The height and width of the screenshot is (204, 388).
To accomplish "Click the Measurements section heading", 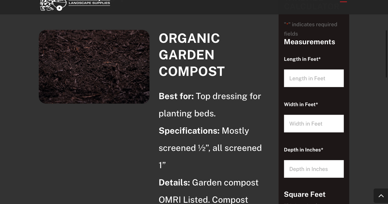I will [x=309, y=42].
